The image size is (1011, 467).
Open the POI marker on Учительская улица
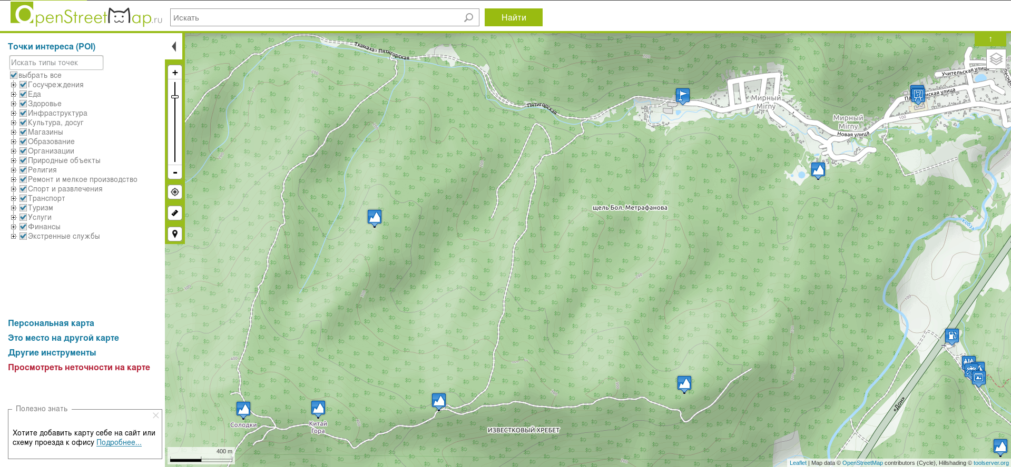click(918, 95)
